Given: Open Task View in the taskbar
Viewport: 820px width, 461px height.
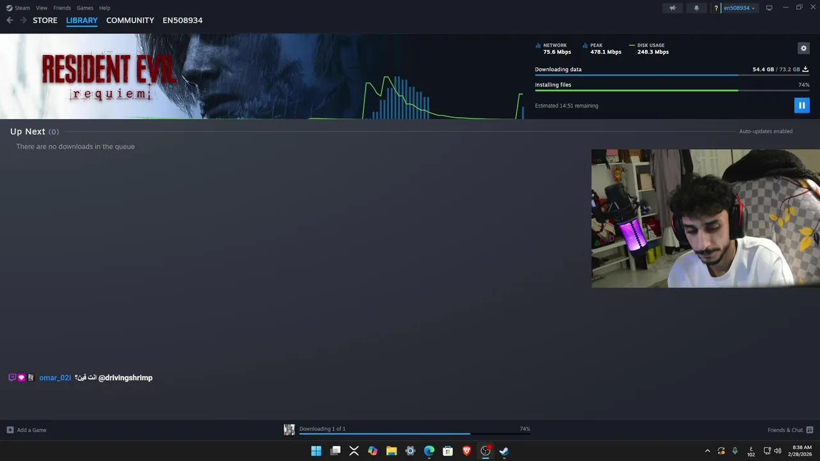Looking at the screenshot, I should click(335, 451).
